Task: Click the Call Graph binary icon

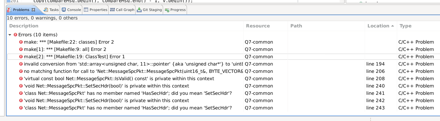Action: pyautogui.click(x=112, y=10)
